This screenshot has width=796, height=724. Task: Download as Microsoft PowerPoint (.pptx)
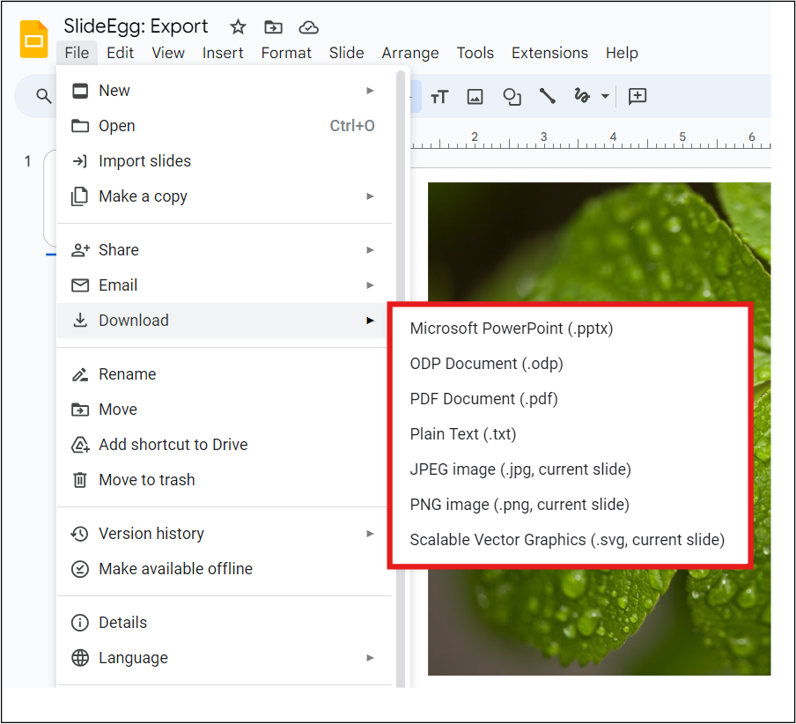570,329
